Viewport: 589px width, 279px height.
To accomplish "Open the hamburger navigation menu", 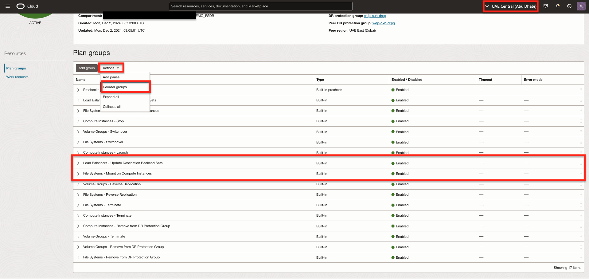I will [x=8, y=6].
